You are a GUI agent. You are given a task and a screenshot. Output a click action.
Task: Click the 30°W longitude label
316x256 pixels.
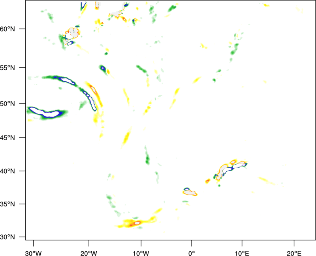click(34, 253)
